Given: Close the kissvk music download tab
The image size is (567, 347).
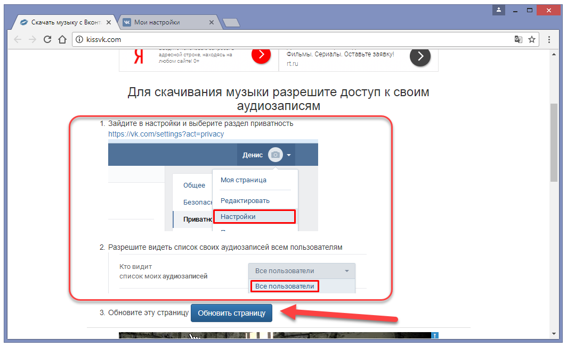Looking at the screenshot, I should [x=109, y=22].
